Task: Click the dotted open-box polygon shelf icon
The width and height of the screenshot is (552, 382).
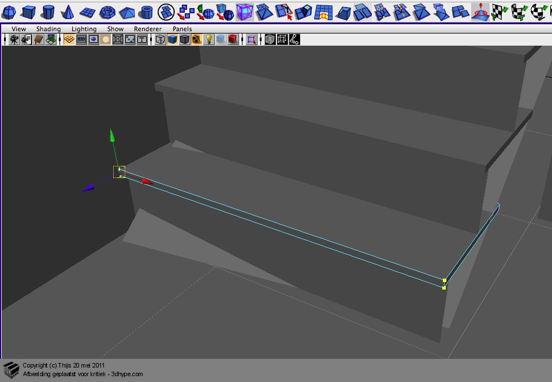Action: [x=342, y=13]
